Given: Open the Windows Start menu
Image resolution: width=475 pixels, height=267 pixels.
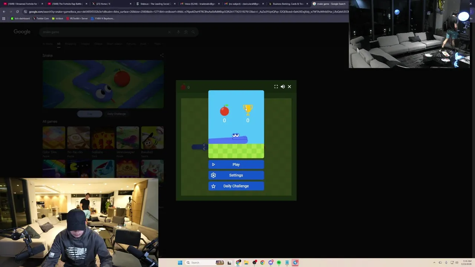Looking at the screenshot, I should (x=180, y=263).
